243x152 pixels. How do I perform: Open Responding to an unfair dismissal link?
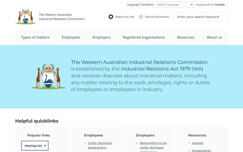[153, 147]
